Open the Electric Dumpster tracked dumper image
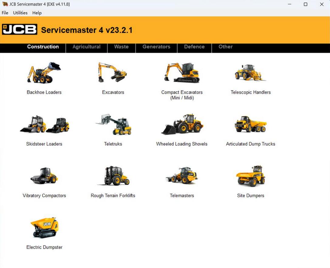 (44, 228)
